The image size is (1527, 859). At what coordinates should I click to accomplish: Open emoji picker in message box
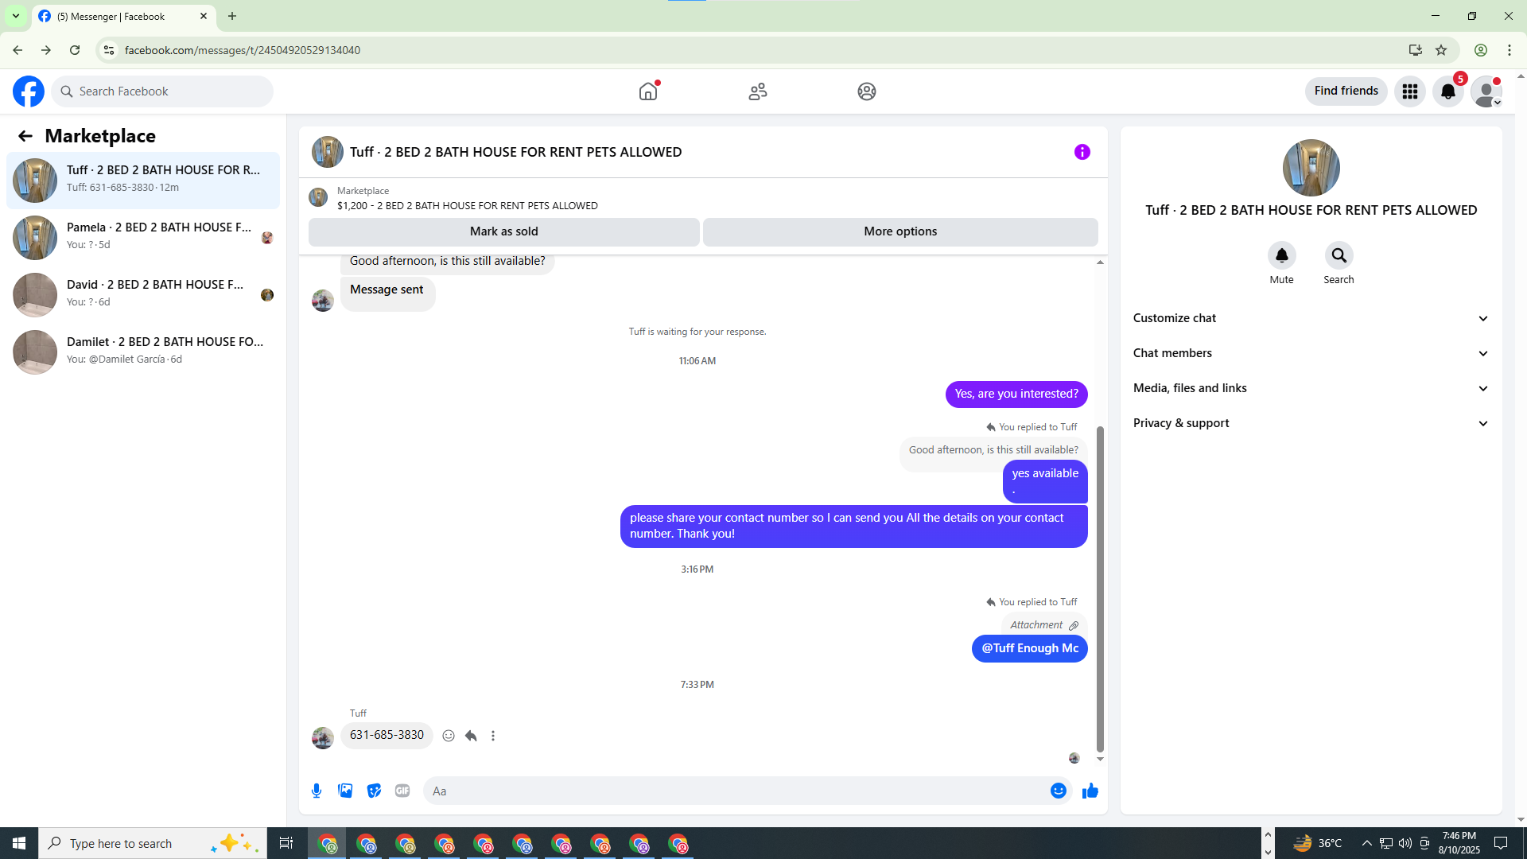pos(1058,791)
